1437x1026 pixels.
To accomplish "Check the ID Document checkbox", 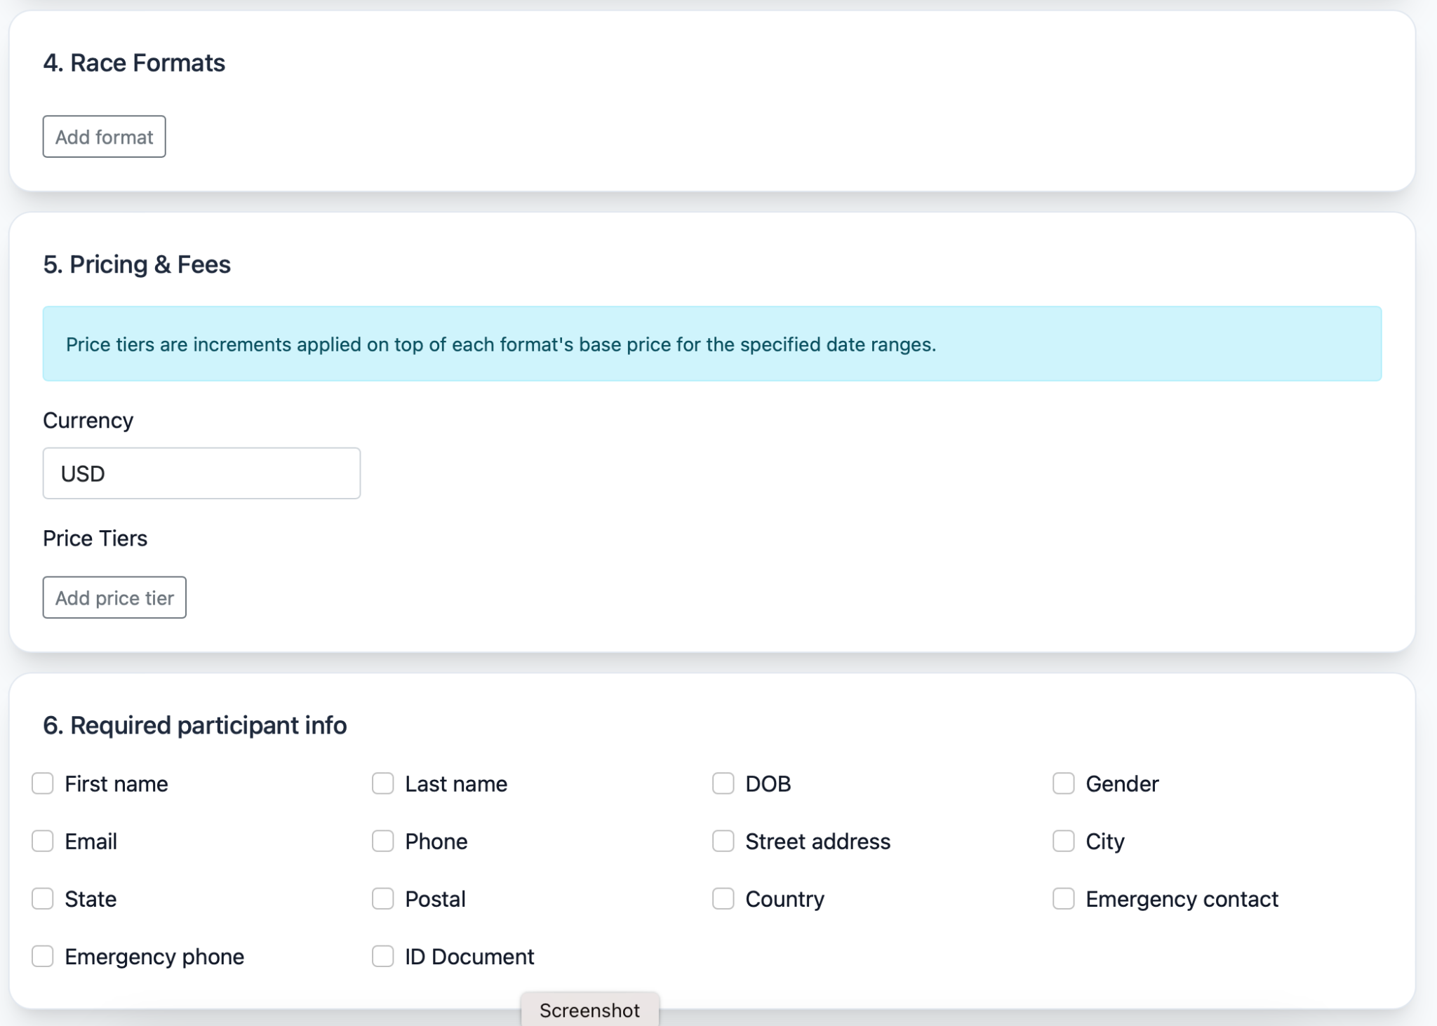I will click(x=382, y=956).
